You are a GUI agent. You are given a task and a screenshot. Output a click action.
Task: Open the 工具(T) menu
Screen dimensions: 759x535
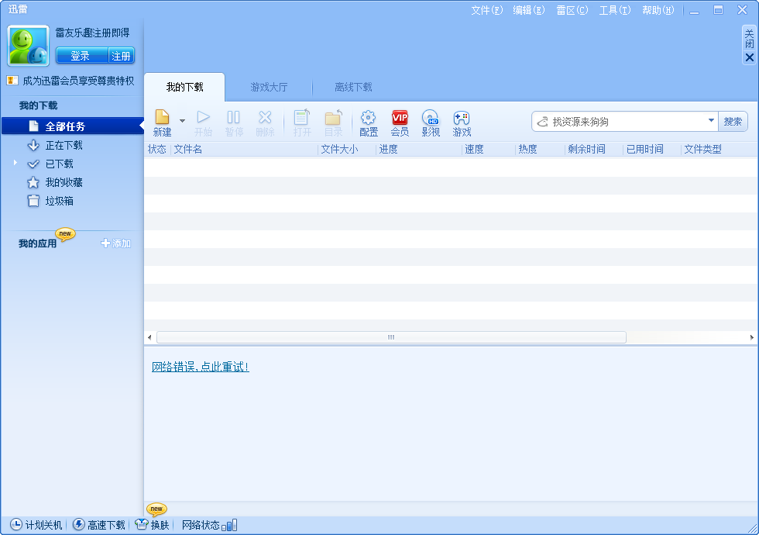tap(614, 10)
